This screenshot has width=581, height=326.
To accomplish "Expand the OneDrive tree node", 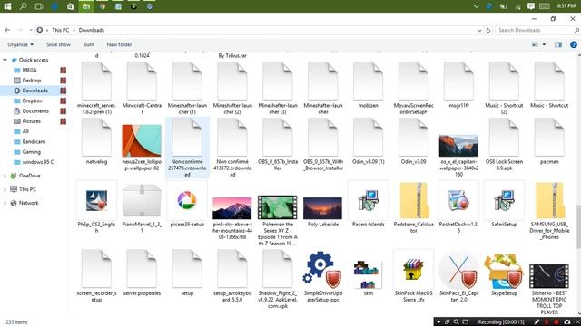I will pyautogui.click(x=5, y=176).
